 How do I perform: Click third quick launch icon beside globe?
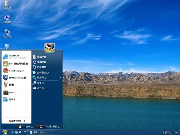(21, 132)
